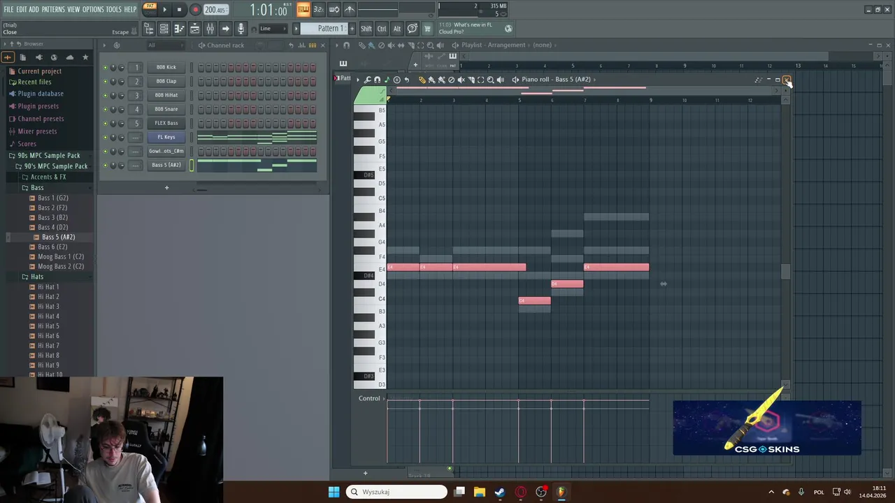Expand the Accents & FX folder
Image resolution: width=895 pixels, height=503 pixels.
click(x=48, y=177)
